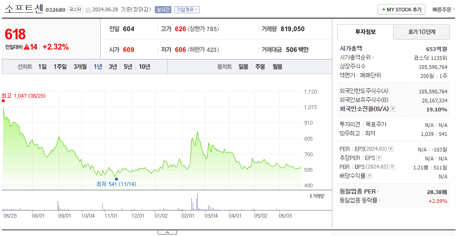Click the PBR value 1.21배

pos(421,168)
